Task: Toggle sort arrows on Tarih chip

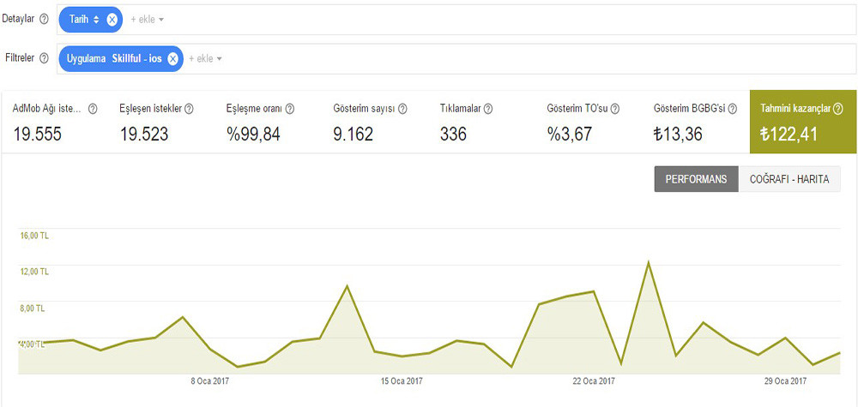Action: point(96,20)
